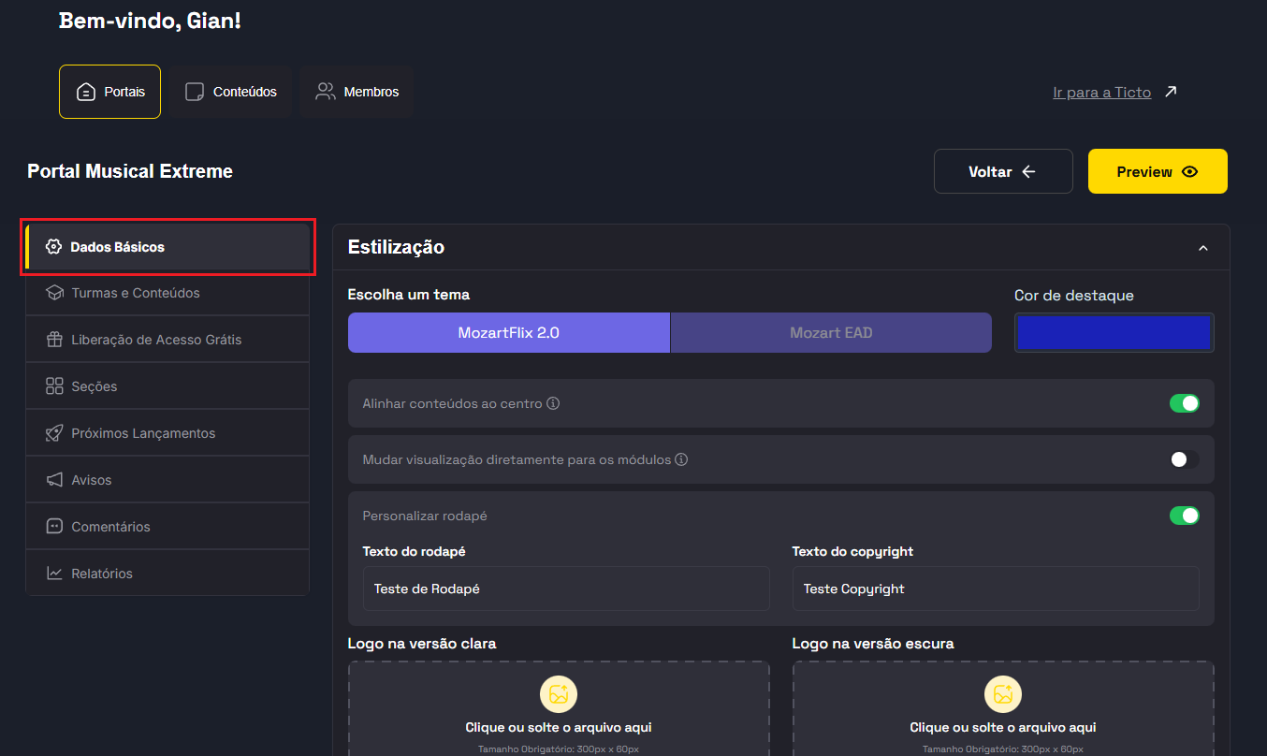1267x756 pixels.
Task: Click info icon next to Alinhar conteúdos ao centro
Action: tap(553, 403)
